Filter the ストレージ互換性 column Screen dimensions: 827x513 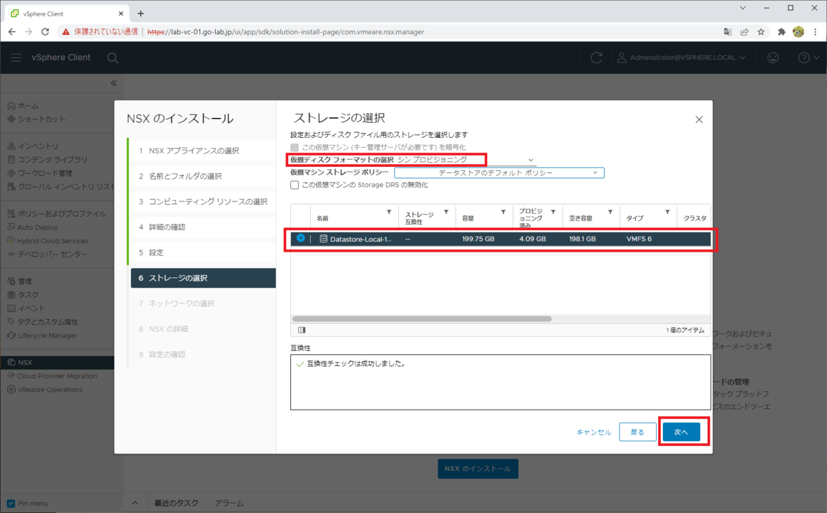click(x=446, y=212)
